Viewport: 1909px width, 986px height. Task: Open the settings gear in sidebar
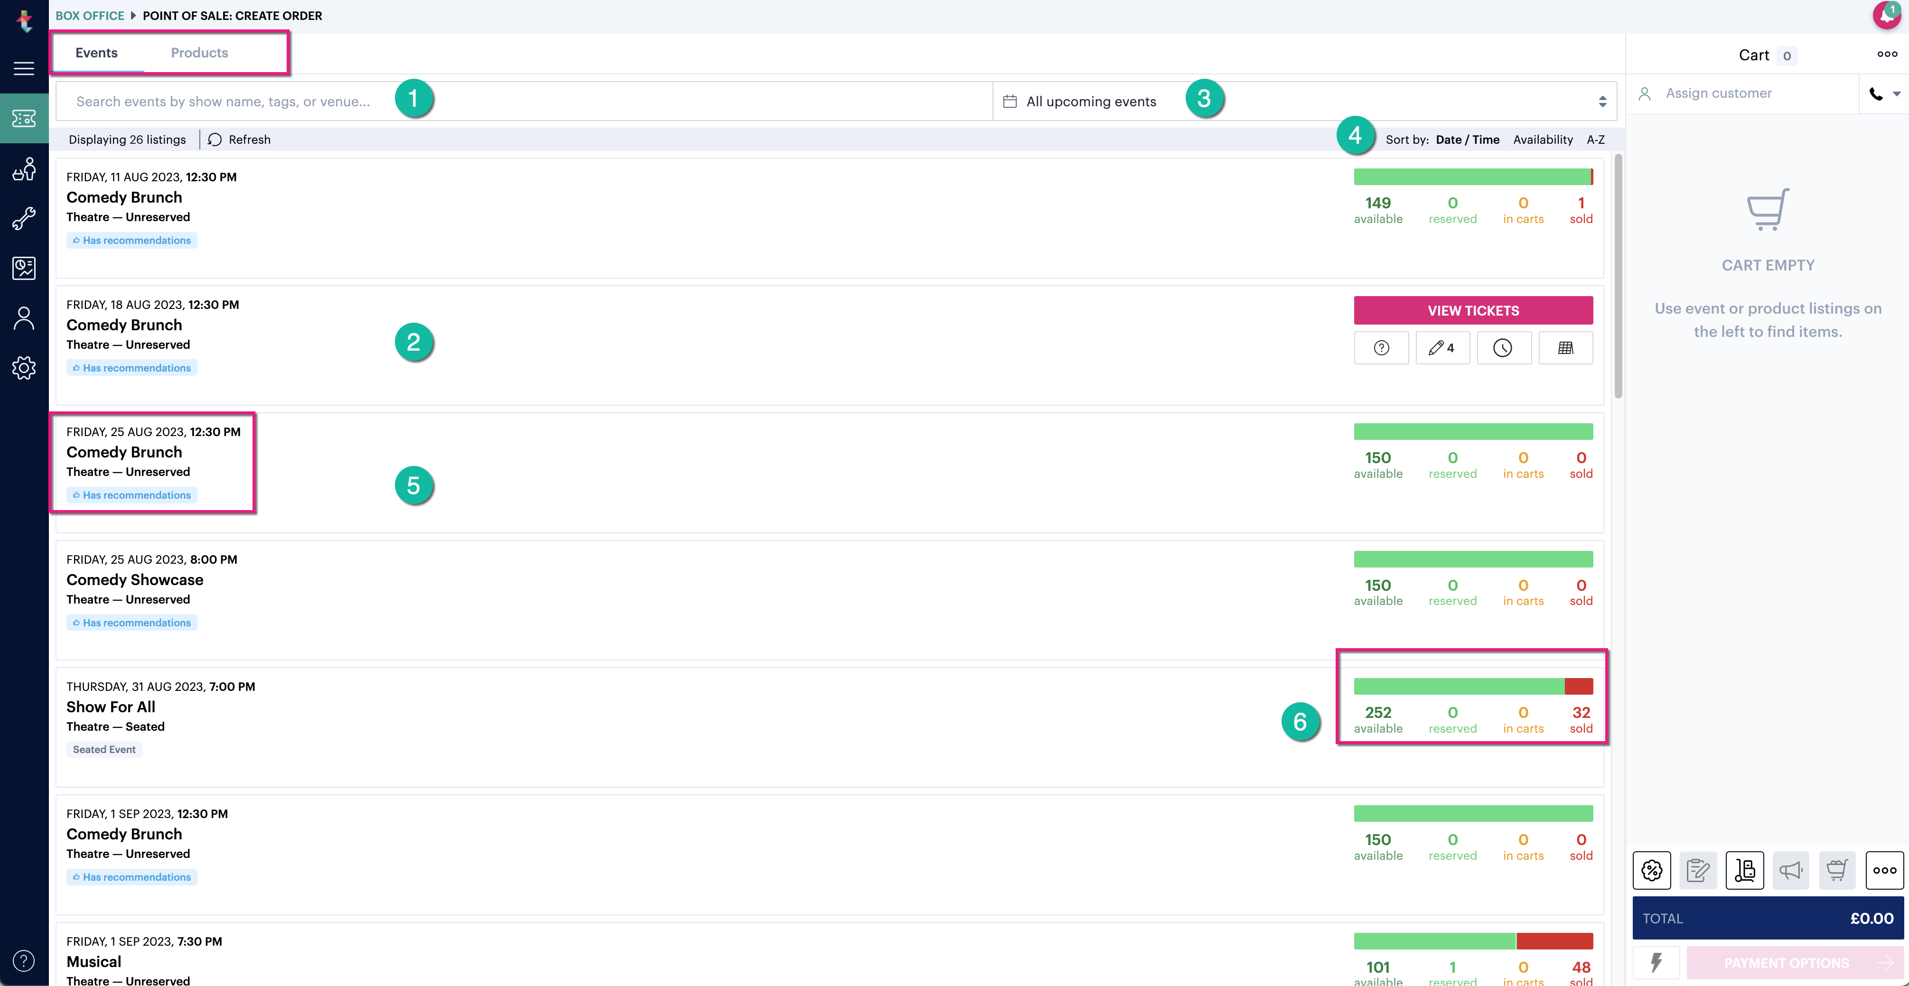(x=24, y=367)
